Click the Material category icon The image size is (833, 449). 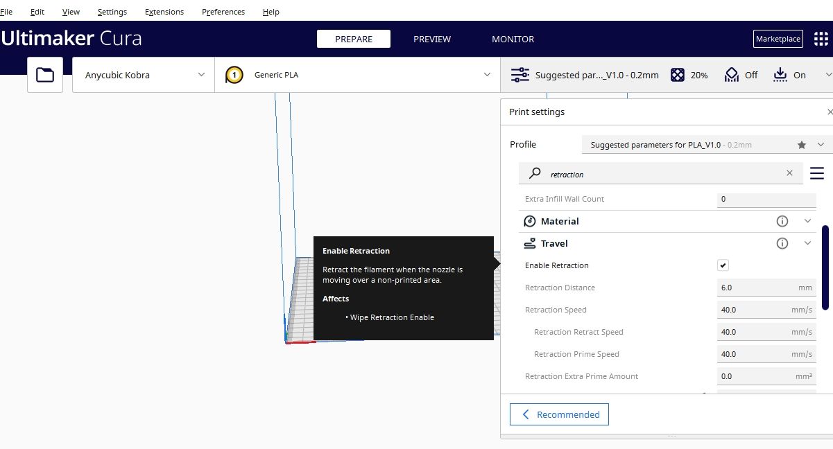(x=530, y=221)
